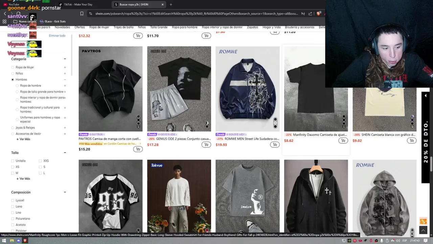Open the Trajes de baño menu item
This screenshot has height=244, width=433.
pos(123,27)
